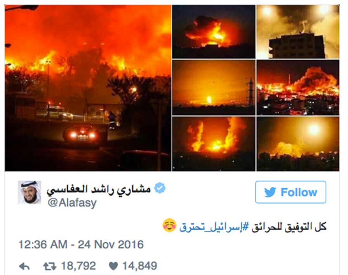The image size is (348, 275).
Task: Click the Follow button
Action: 291,192
